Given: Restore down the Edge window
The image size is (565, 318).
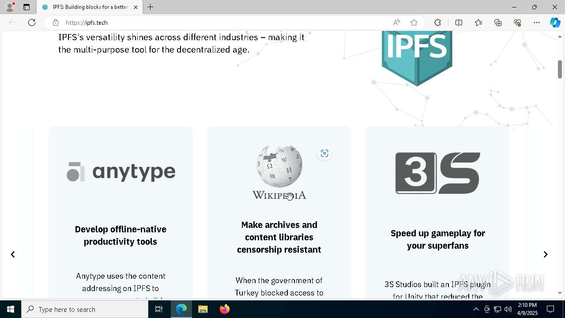Looking at the screenshot, I should [534, 7].
